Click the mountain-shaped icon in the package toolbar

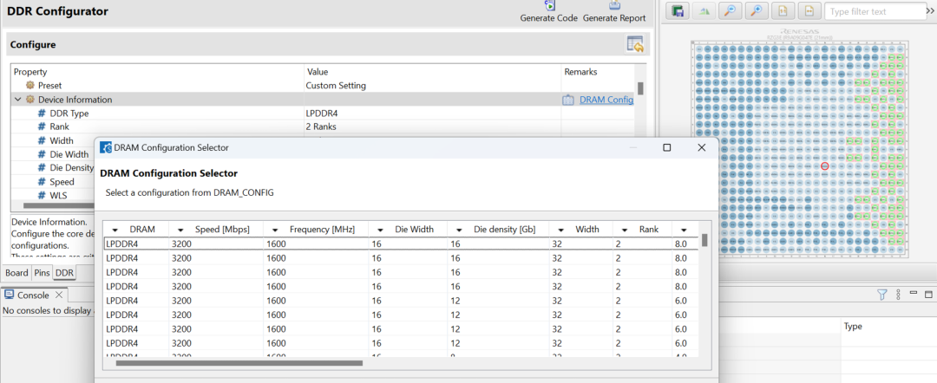click(x=704, y=10)
